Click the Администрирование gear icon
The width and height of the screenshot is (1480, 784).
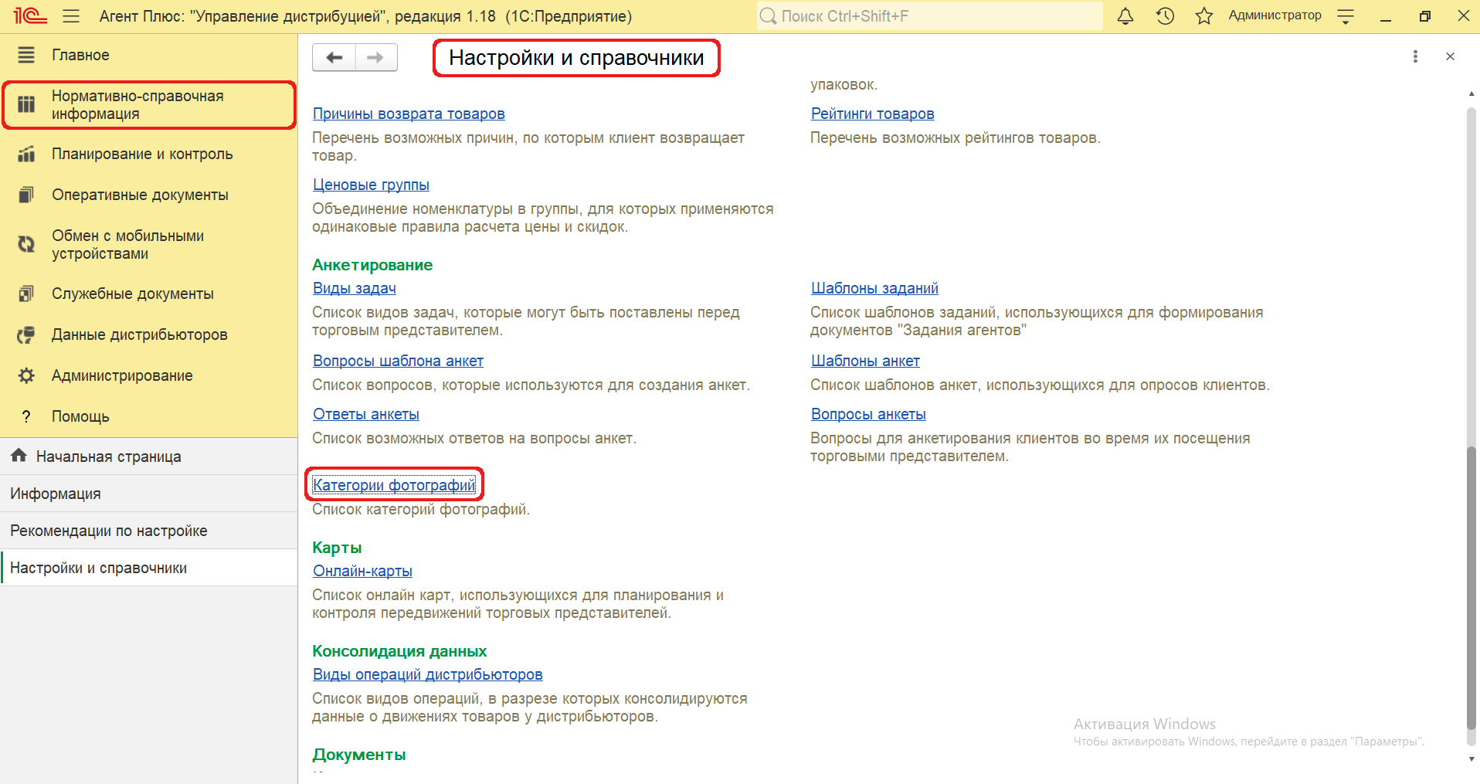26,375
